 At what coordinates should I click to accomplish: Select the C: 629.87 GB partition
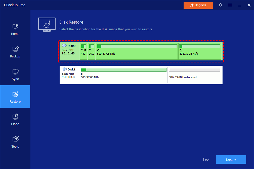click(137, 53)
